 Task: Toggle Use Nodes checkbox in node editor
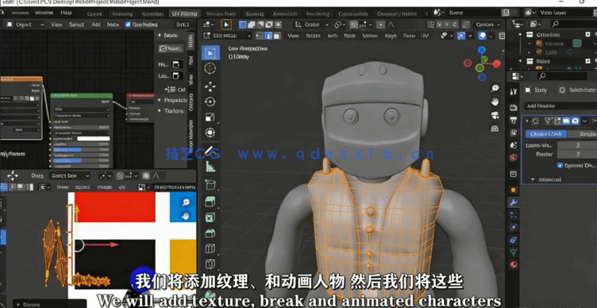(x=129, y=25)
